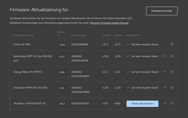Click the Gerätebeschreibung column header
Viewport: 188px width, 118px height.
[23, 35]
